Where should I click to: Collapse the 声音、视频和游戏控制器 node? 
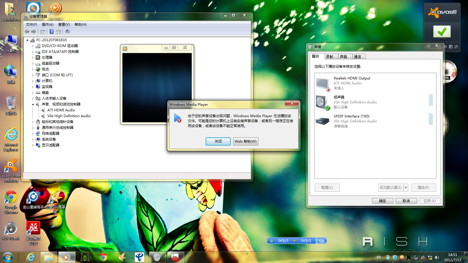coord(33,104)
